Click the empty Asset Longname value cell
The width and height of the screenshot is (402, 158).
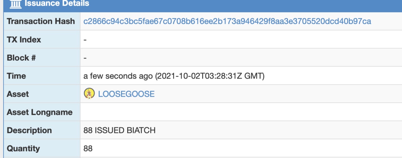click(x=241, y=112)
